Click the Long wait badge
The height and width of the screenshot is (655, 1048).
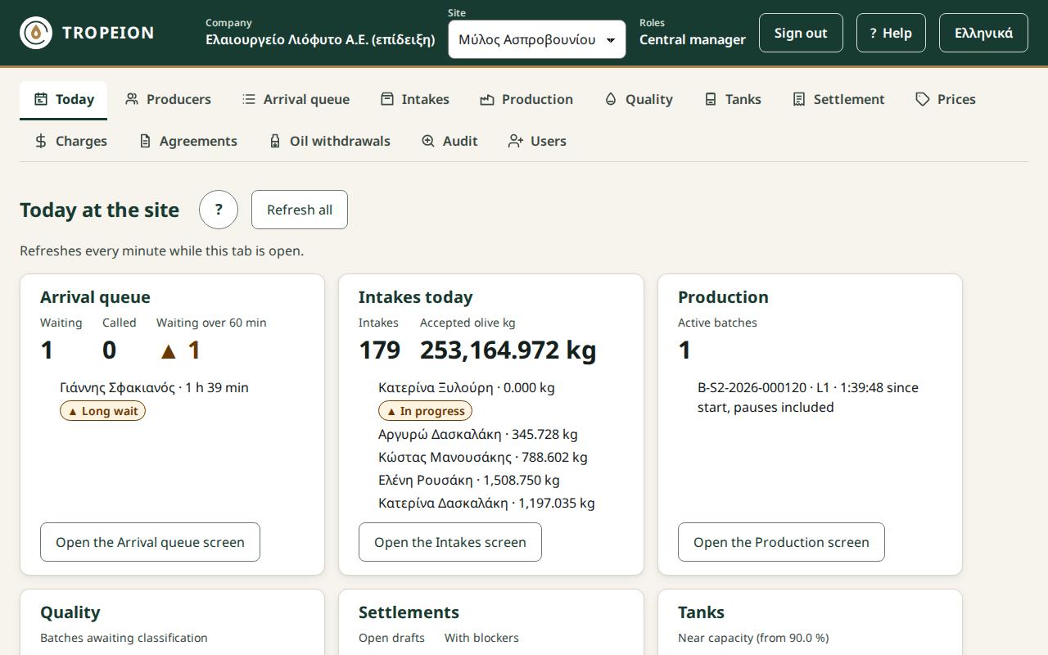click(102, 411)
